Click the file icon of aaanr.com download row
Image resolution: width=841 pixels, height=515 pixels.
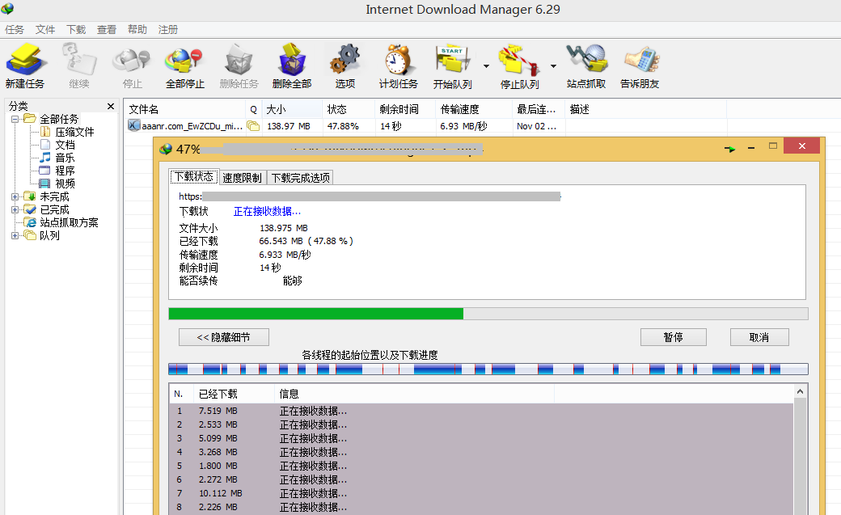coord(133,125)
